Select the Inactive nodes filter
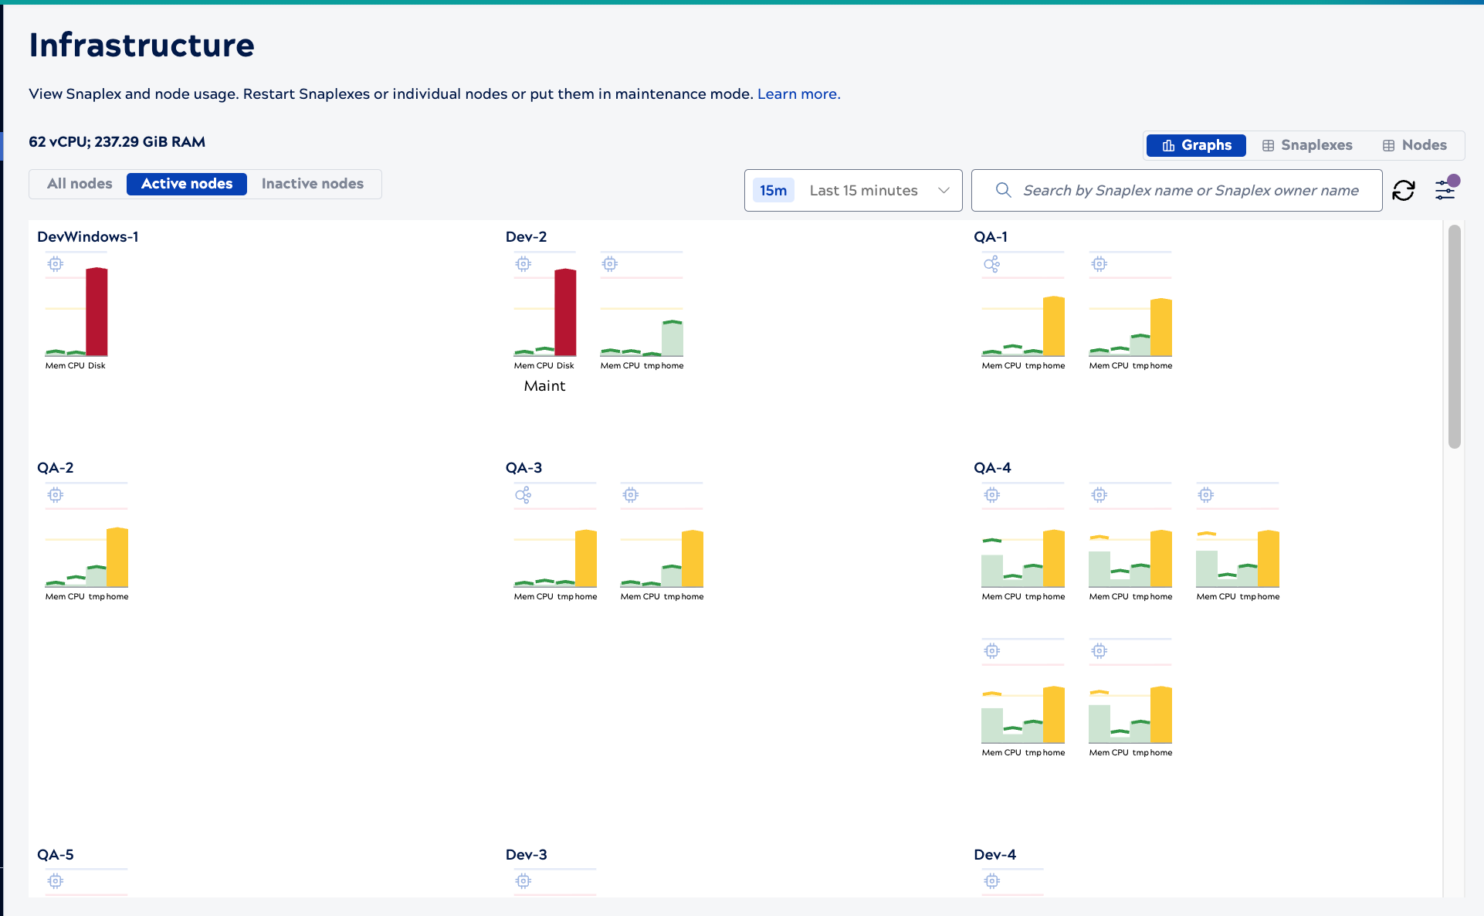Viewport: 1484px width, 916px height. 313,184
